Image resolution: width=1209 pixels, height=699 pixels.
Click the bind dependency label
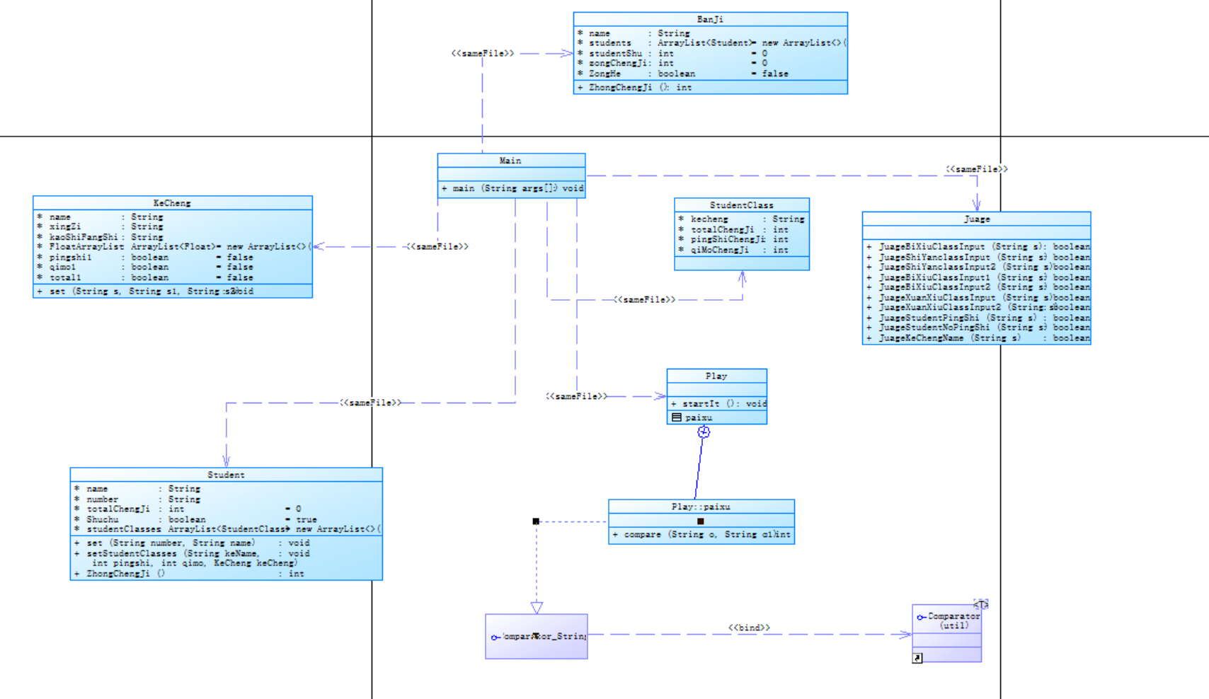coord(750,628)
